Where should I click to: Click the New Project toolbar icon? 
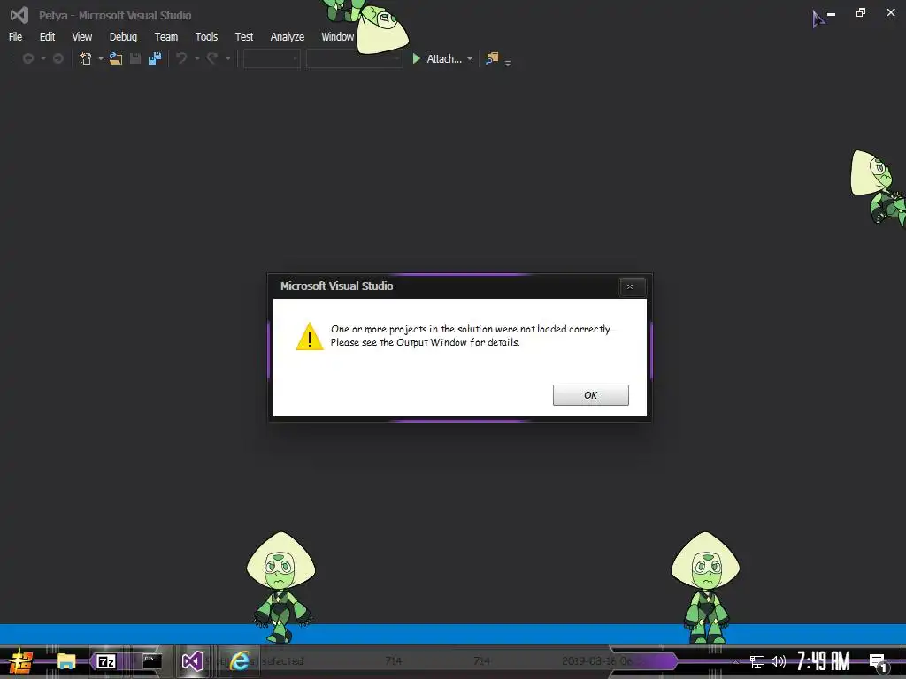tap(86, 58)
